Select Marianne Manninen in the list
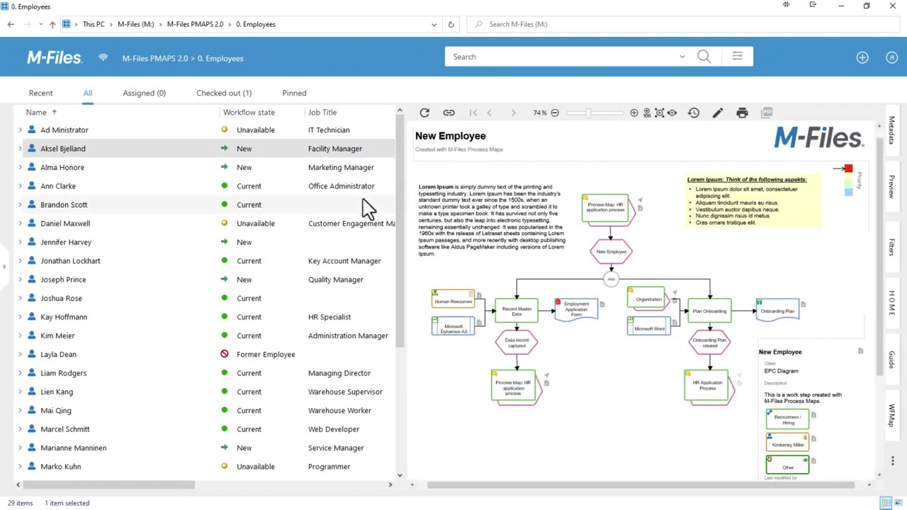The image size is (907, 510). 73,448
